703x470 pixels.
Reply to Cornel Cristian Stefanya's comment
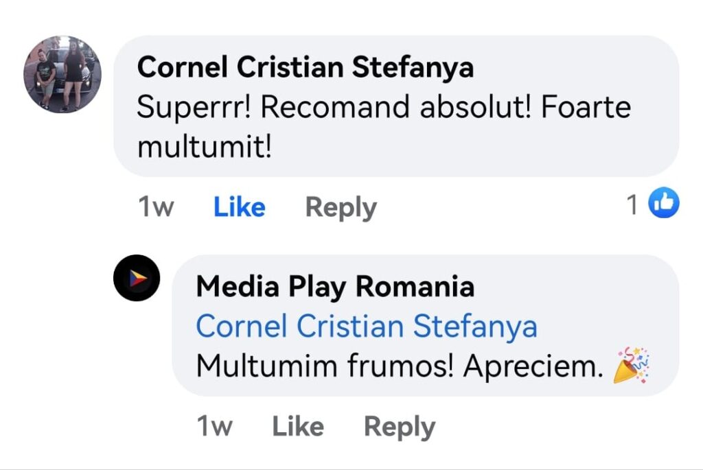[341, 207]
